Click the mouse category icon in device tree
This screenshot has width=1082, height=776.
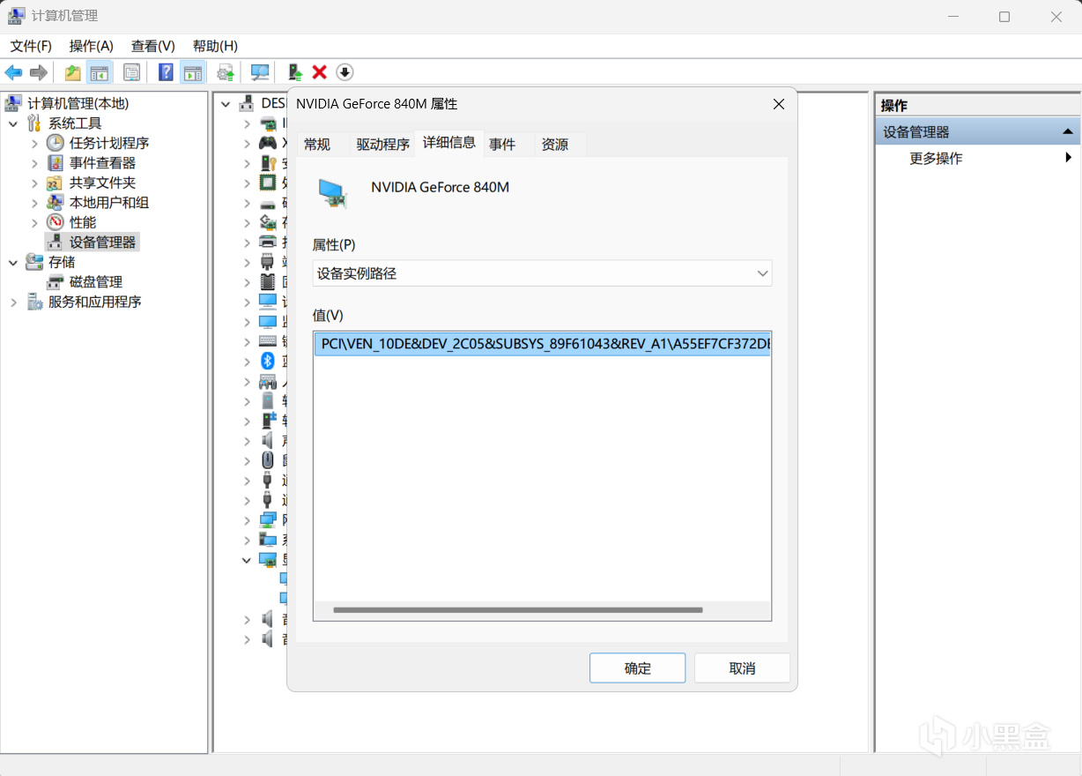[x=268, y=460]
